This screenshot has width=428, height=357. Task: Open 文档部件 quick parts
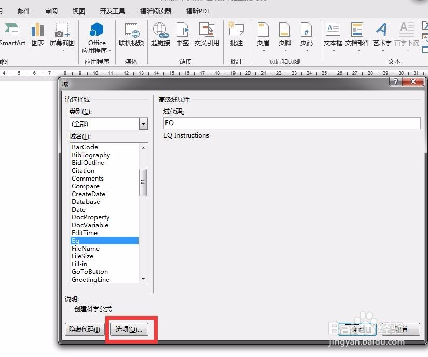(x=357, y=35)
